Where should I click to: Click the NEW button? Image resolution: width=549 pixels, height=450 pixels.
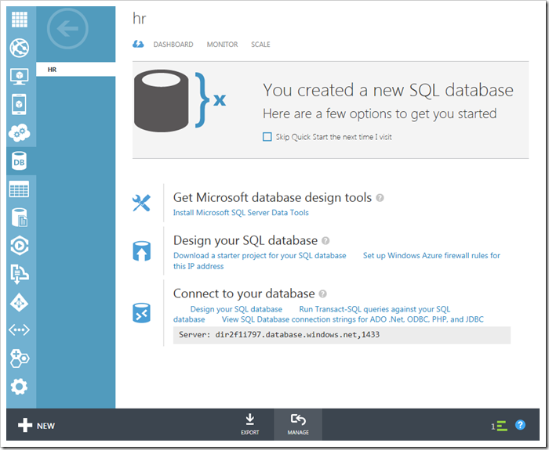[x=36, y=426]
